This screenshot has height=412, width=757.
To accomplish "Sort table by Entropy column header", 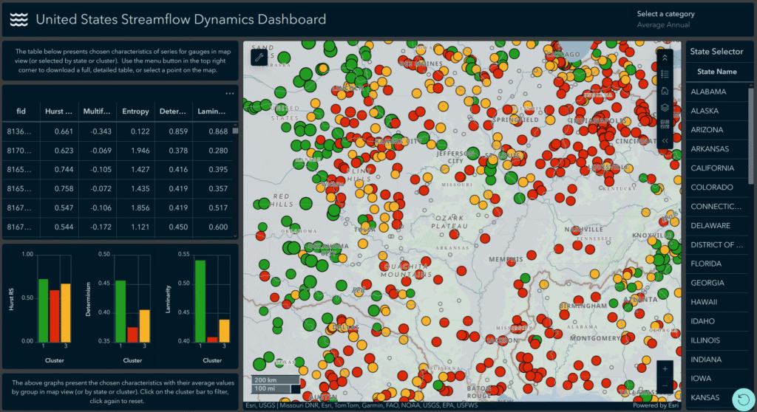I will point(135,111).
